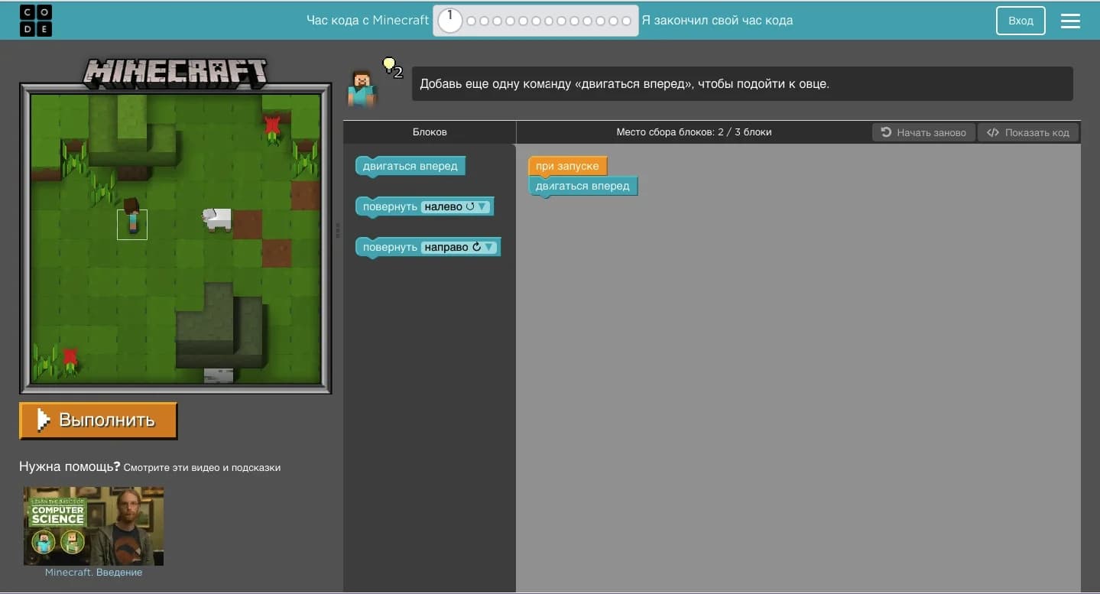Select the workspace «двигаться вперед» block
This screenshot has width=1100, height=594.
(582, 186)
